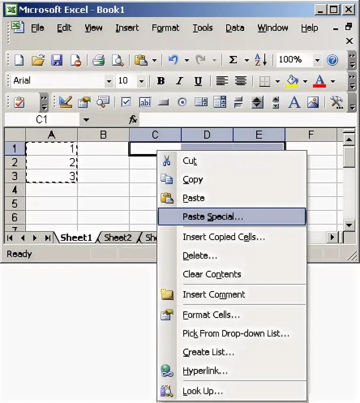Image resolution: width=360 pixels, height=403 pixels.
Task: Click the Permission restricted document icon
Action: [x=75, y=60]
